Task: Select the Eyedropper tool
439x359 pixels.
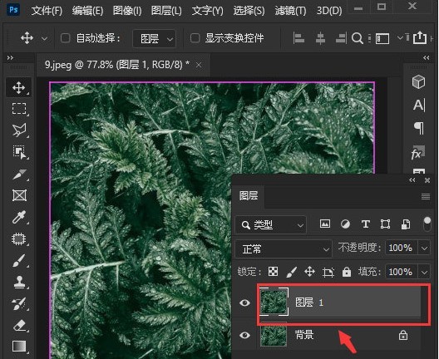Action: (x=19, y=217)
